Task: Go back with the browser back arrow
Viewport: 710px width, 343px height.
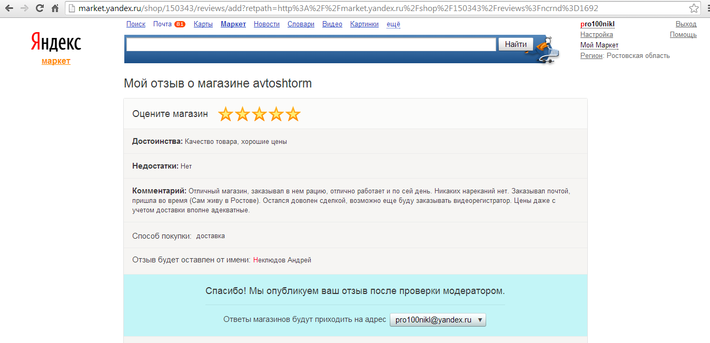Action: [9, 8]
